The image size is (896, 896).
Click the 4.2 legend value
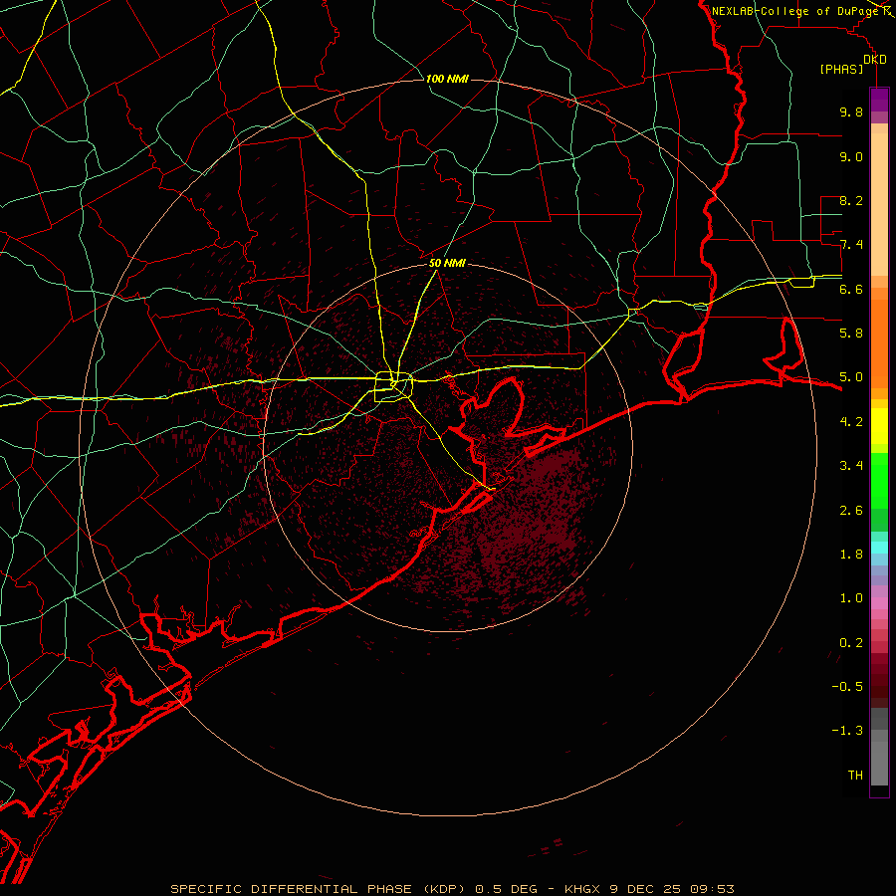(851, 422)
